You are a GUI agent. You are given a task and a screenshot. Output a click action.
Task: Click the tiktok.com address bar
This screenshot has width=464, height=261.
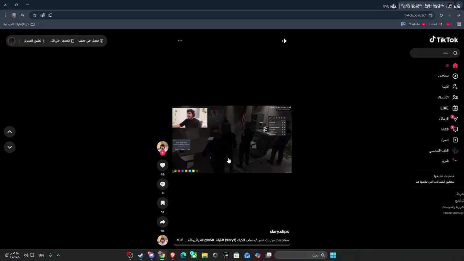coord(415,15)
